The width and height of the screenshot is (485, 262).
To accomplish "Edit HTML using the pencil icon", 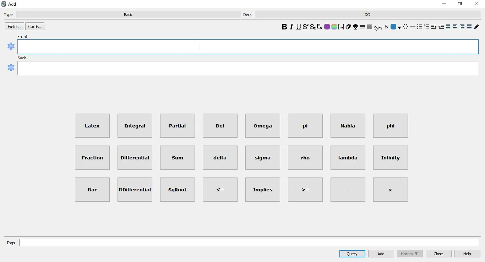I will coord(477,27).
